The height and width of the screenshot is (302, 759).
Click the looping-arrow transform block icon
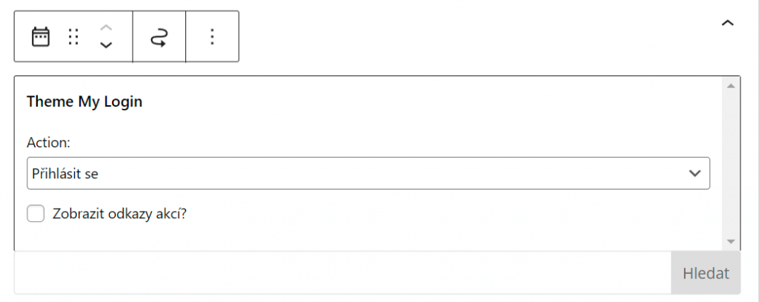pyautogui.click(x=159, y=37)
